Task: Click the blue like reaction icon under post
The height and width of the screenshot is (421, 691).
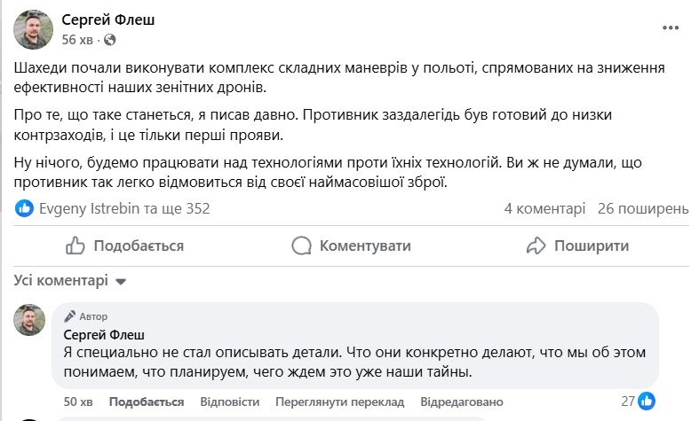Action: [25, 208]
